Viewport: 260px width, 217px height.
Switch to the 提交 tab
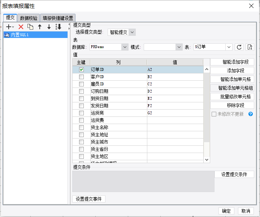(10, 18)
